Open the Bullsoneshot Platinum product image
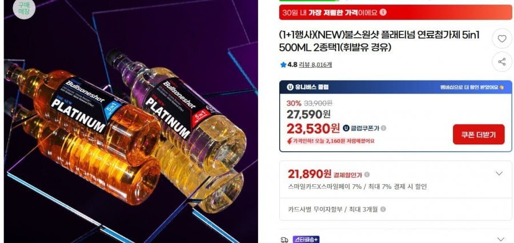This screenshot has height=243, width=514. [x=131, y=121]
